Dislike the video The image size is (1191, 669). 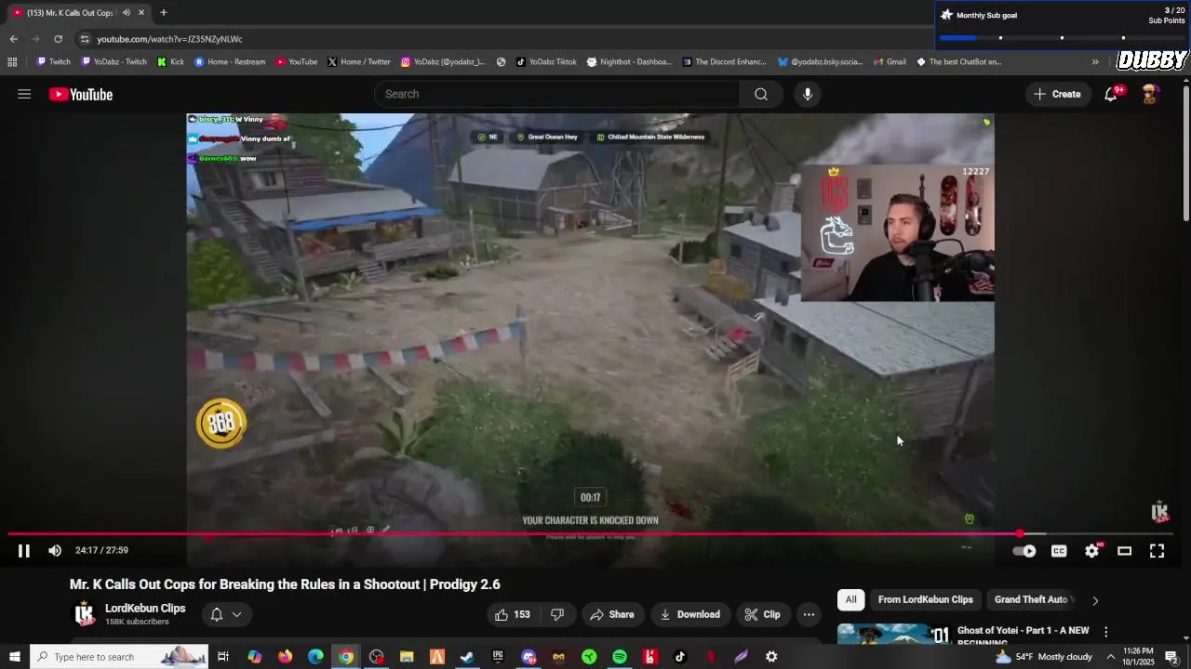tap(557, 614)
